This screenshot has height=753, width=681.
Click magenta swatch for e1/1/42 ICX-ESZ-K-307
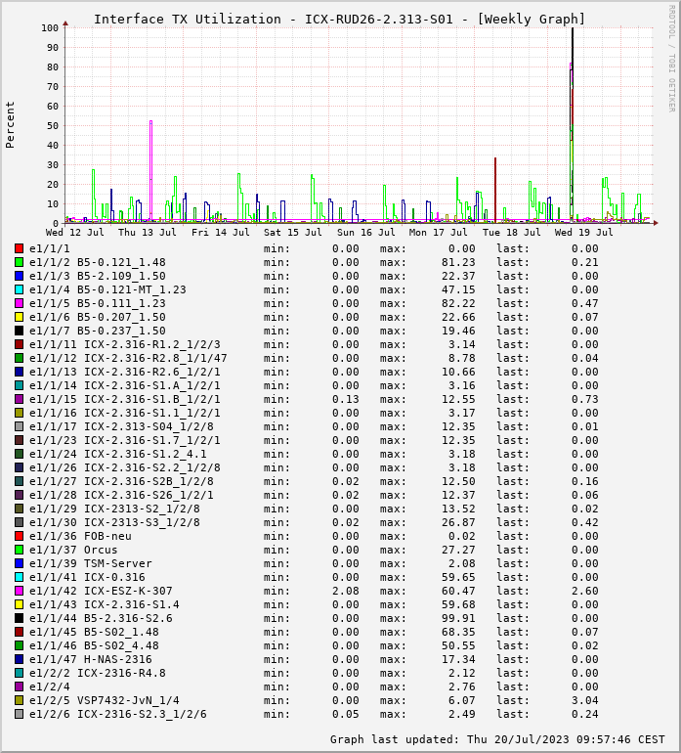19,591
